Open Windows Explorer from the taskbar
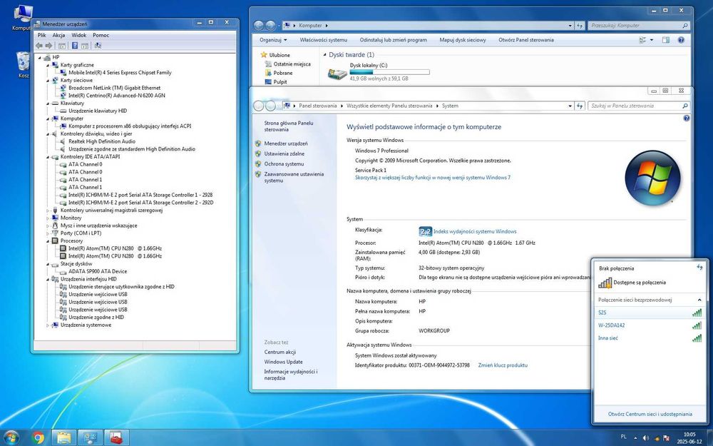The image size is (713, 446). 63,438
